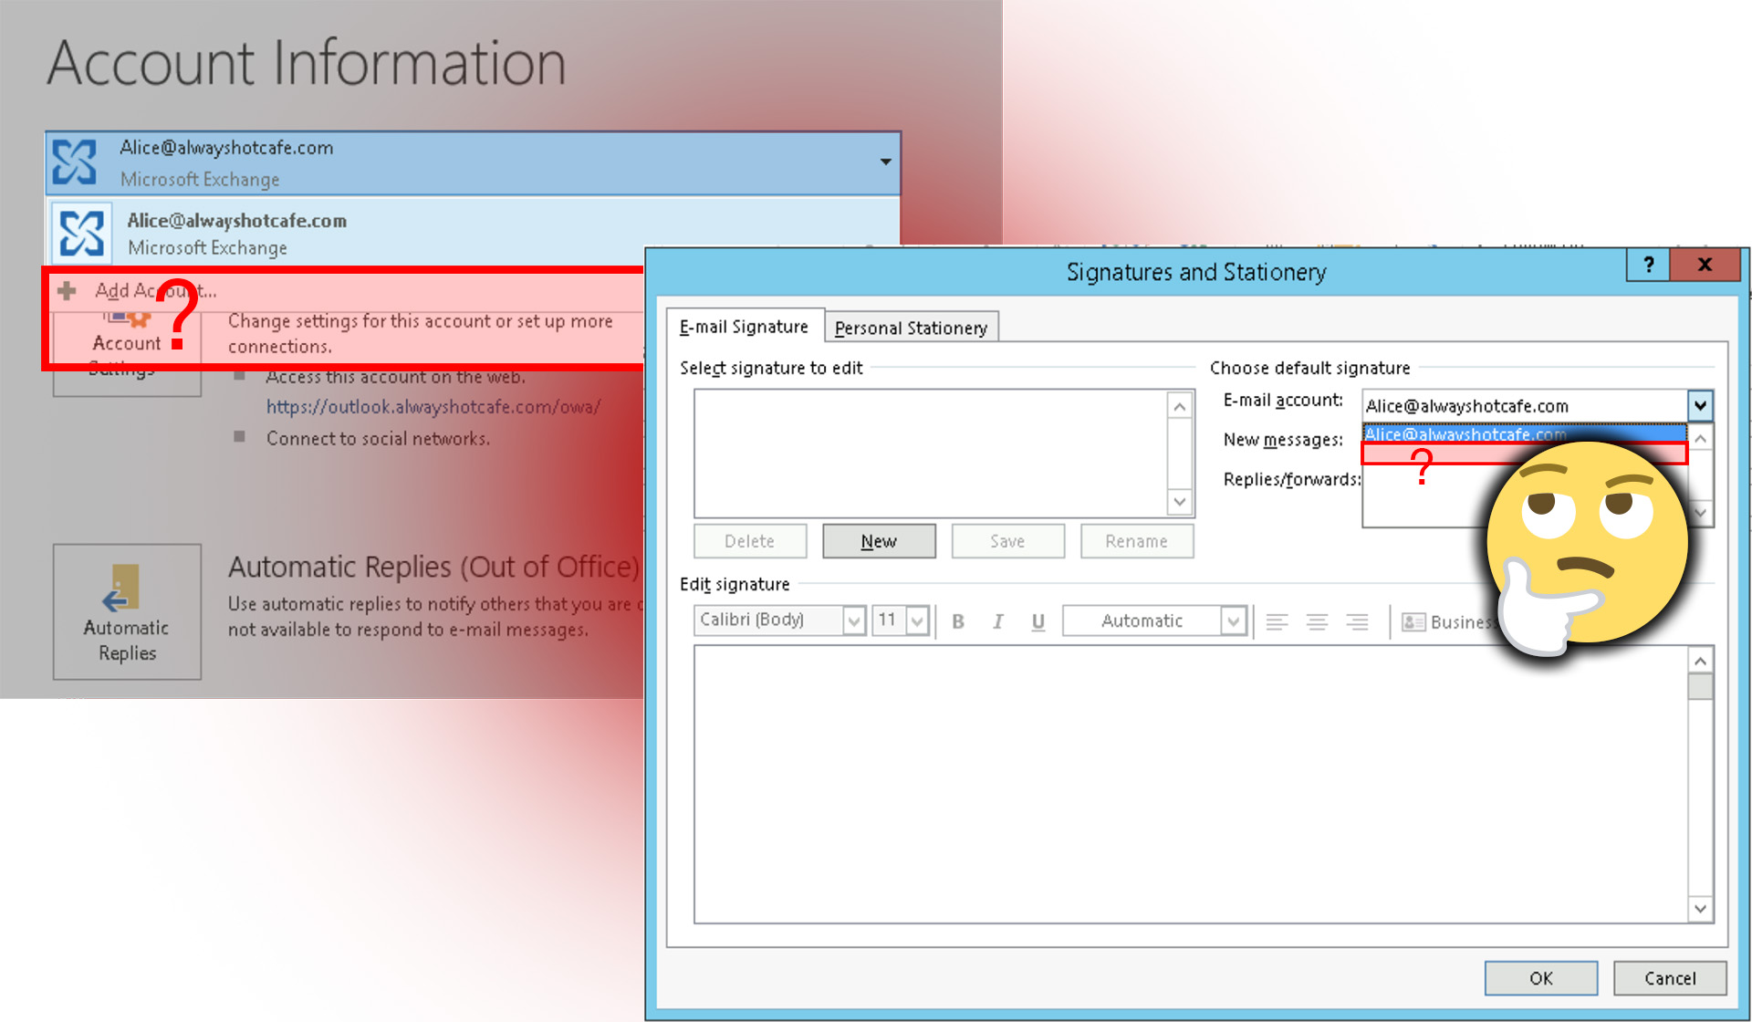The height and width of the screenshot is (1022, 1752).
Task: Open Account Settings
Action: point(127,344)
